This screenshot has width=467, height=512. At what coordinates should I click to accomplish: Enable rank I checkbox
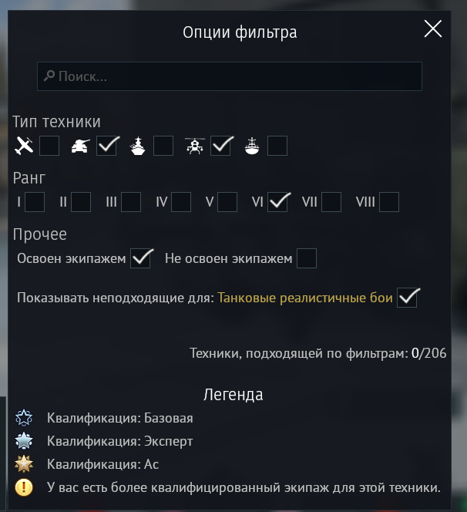click(x=35, y=202)
